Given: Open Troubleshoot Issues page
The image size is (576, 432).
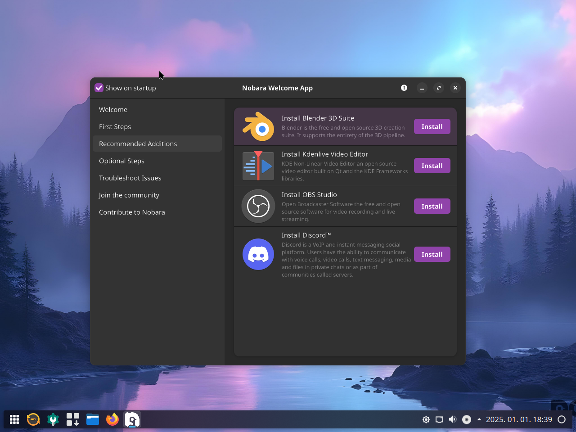Looking at the screenshot, I should tap(157, 178).
